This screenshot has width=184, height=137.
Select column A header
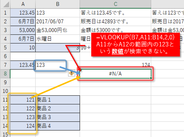[x=23, y=4]
